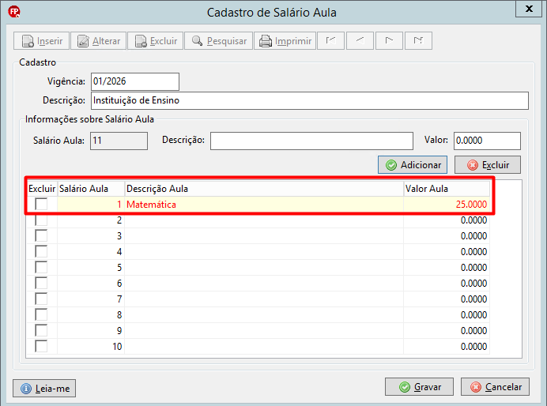
Task: Go to last record navigation icon
Action: pos(418,41)
